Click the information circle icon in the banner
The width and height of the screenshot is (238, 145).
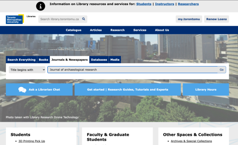pyautogui.click(x=41, y=6)
